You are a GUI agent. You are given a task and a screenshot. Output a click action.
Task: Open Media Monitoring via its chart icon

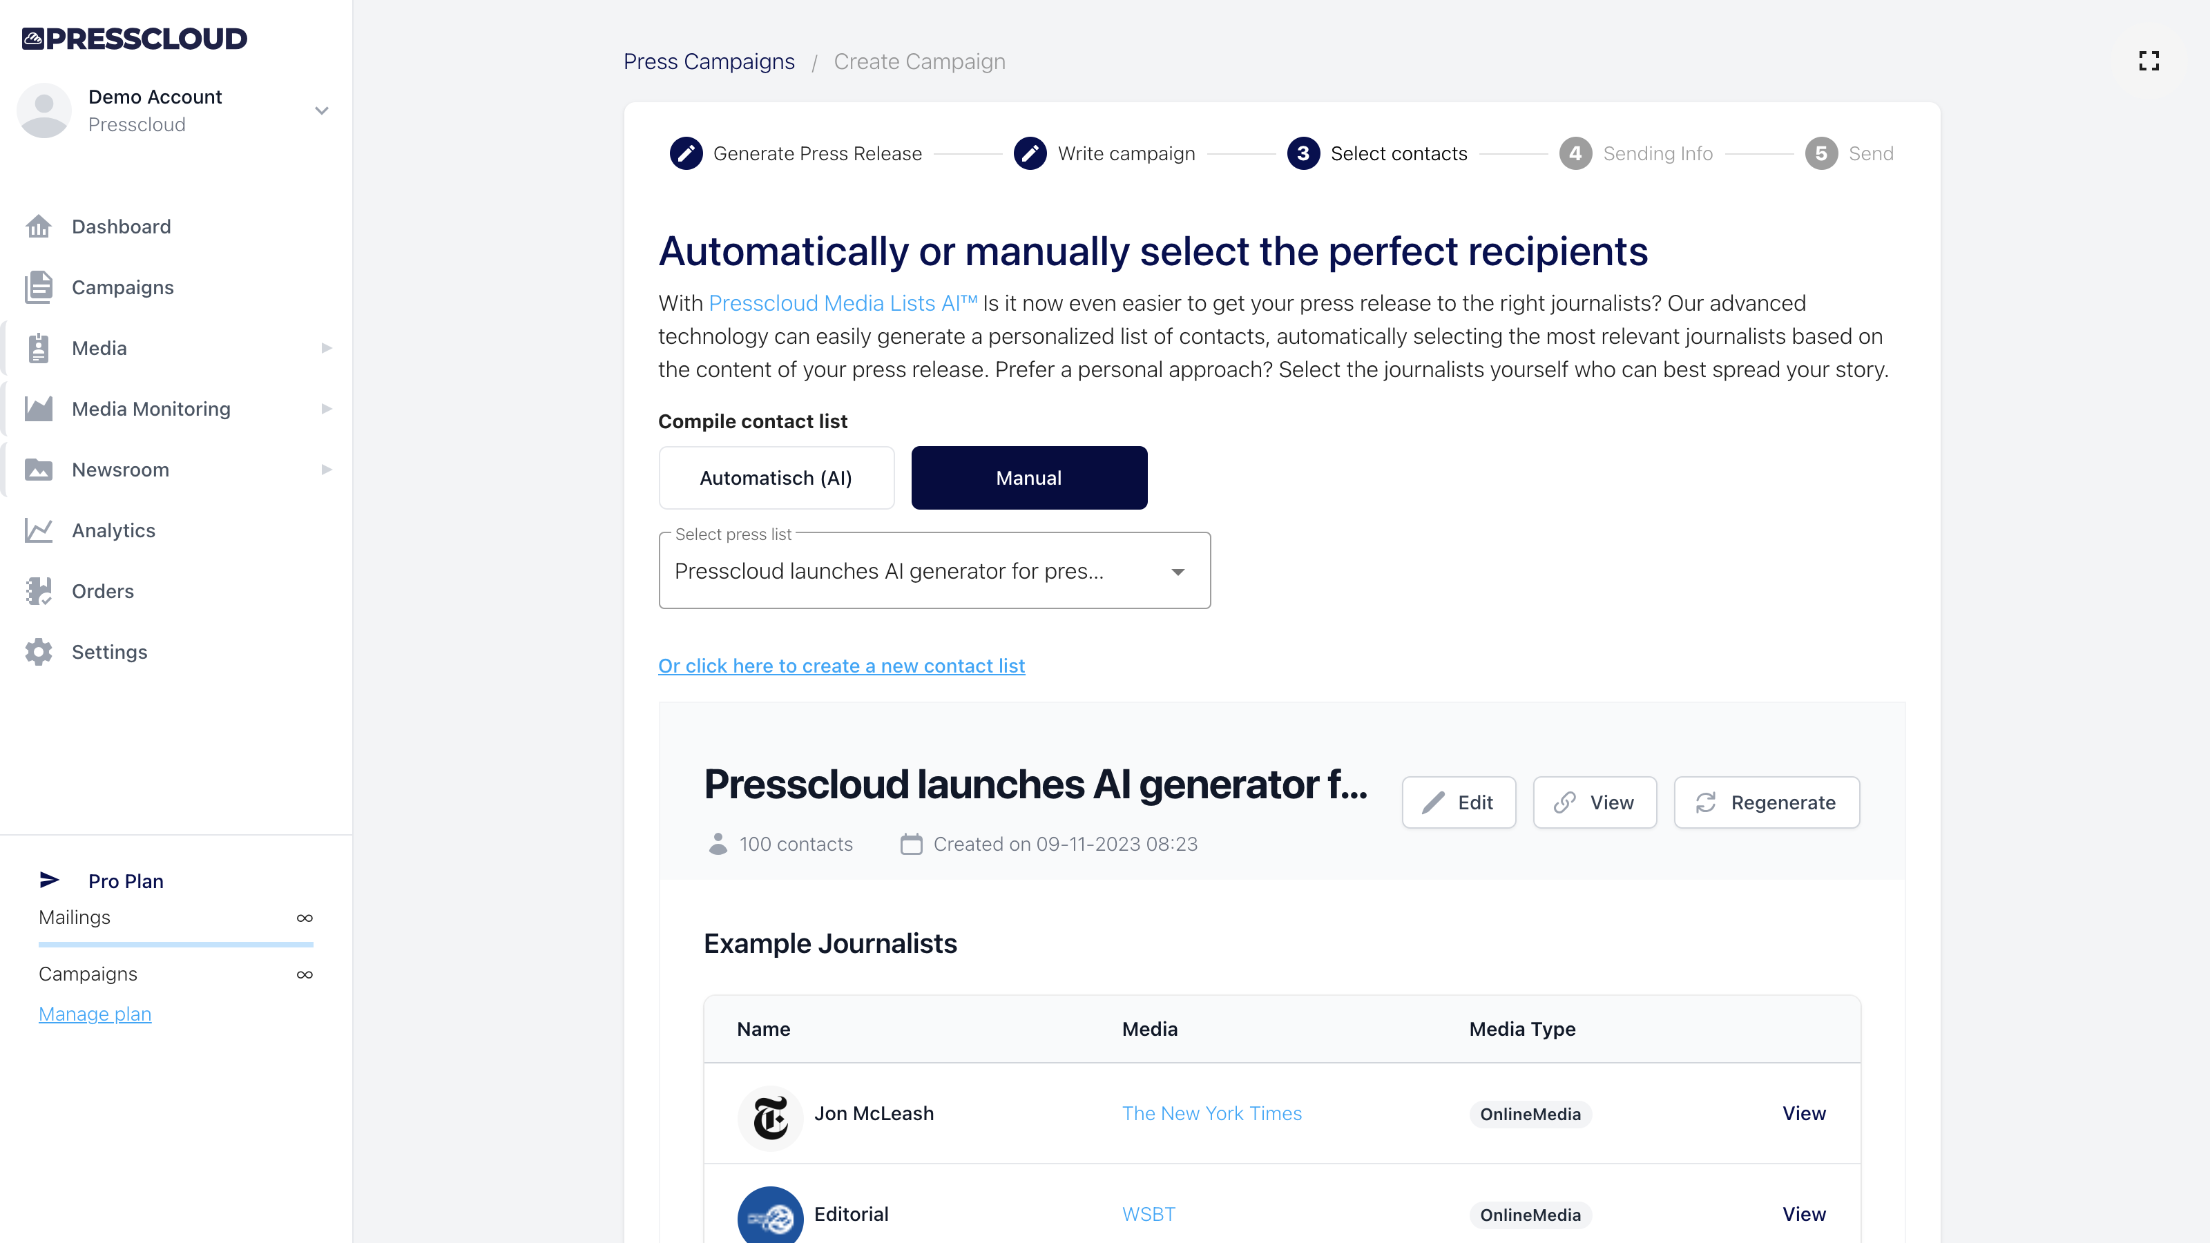pos(39,408)
